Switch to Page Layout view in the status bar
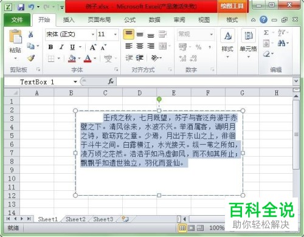Image resolution: width=304 pixels, height=237 pixels. [191, 228]
